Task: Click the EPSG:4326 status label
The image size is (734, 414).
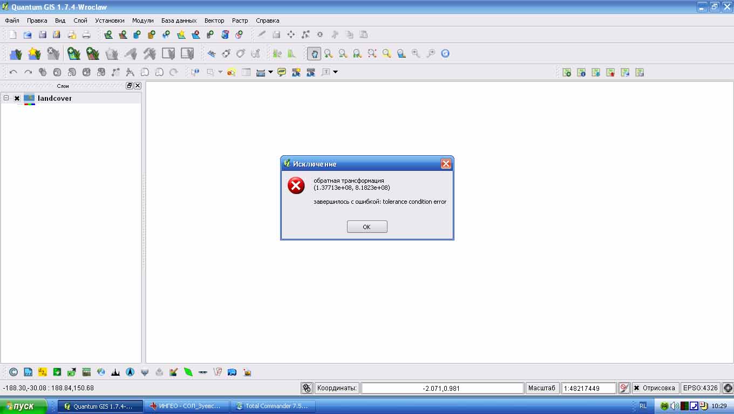Action: tap(701, 388)
